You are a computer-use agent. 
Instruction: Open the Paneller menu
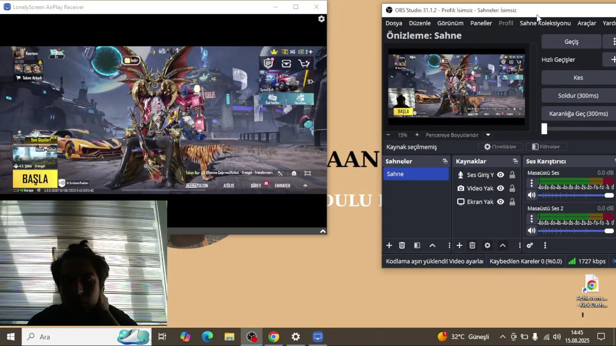[481, 23]
